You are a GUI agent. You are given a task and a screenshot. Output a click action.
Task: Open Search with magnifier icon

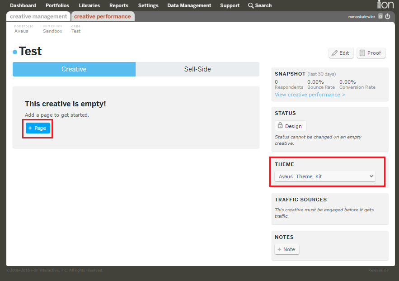[x=260, y=5]
